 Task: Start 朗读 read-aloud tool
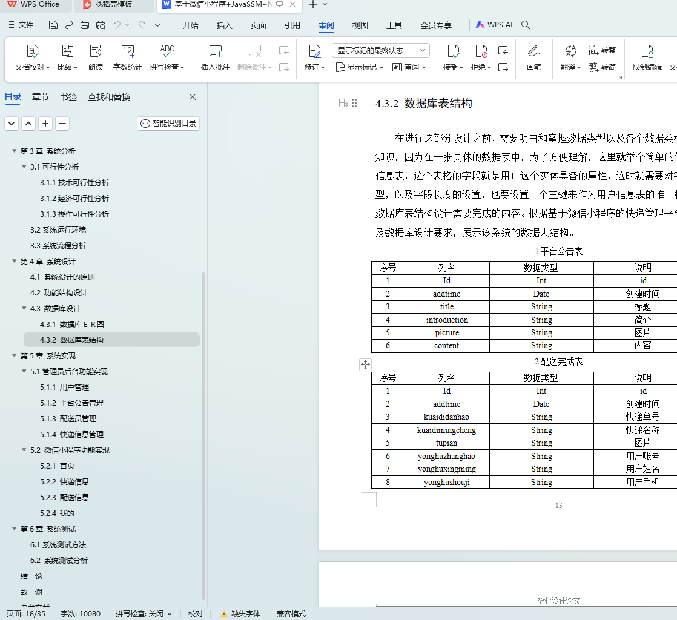tap(96, 58)
